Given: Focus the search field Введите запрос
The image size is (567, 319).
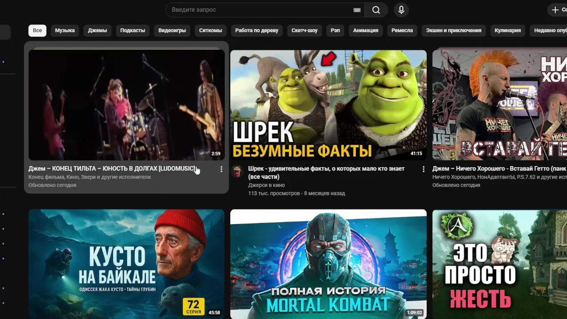Looking at the screenshot, I should point(265,10).
